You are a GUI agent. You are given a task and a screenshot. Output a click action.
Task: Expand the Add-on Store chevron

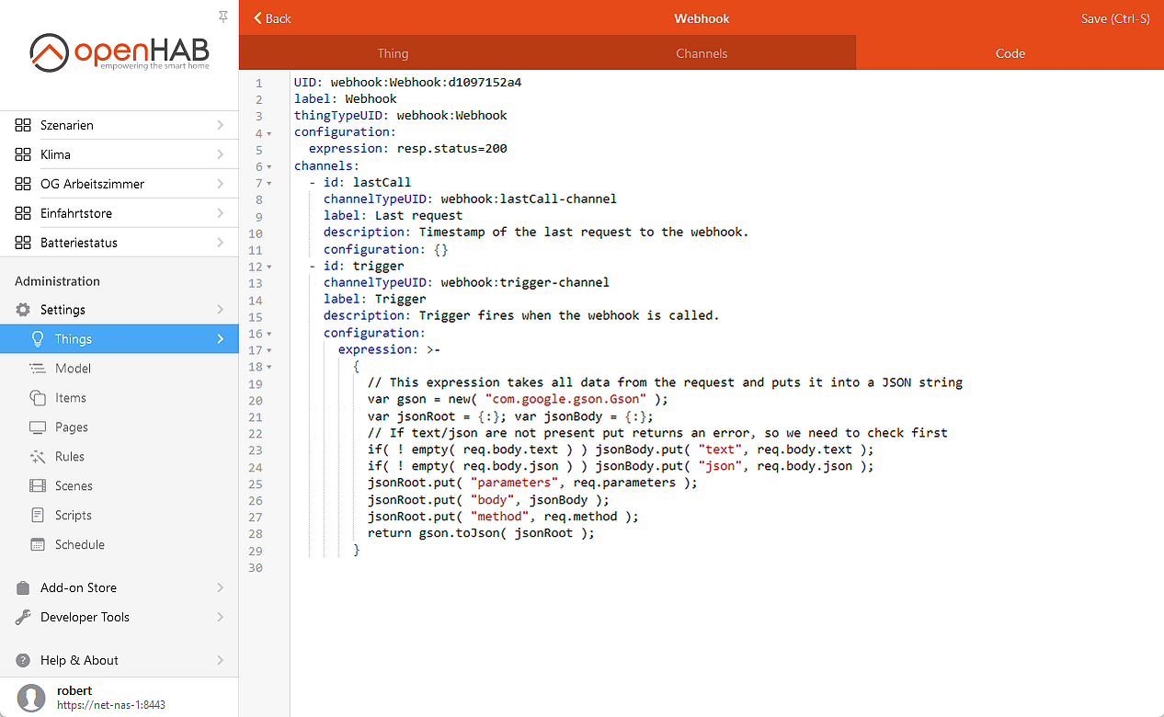pos(221,587)
